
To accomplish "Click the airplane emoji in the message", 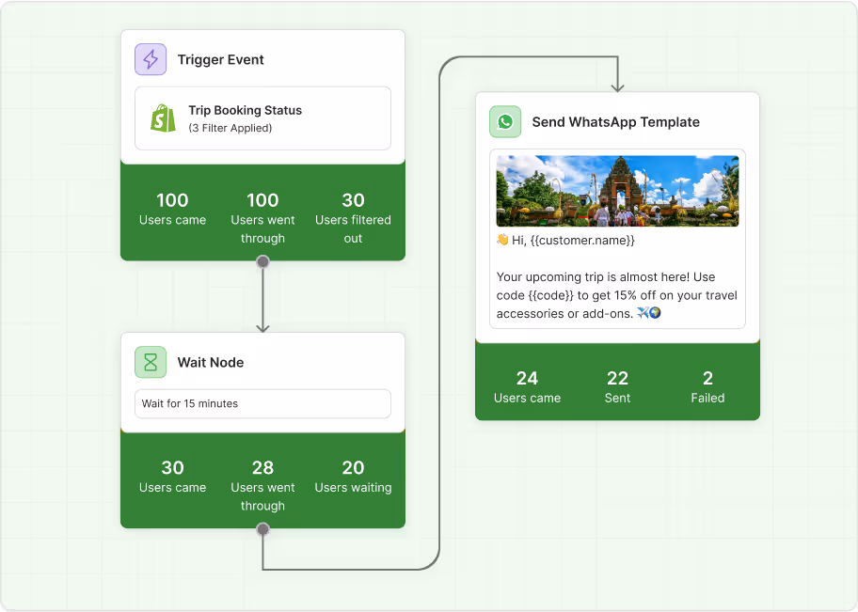I will pos(643,313).
